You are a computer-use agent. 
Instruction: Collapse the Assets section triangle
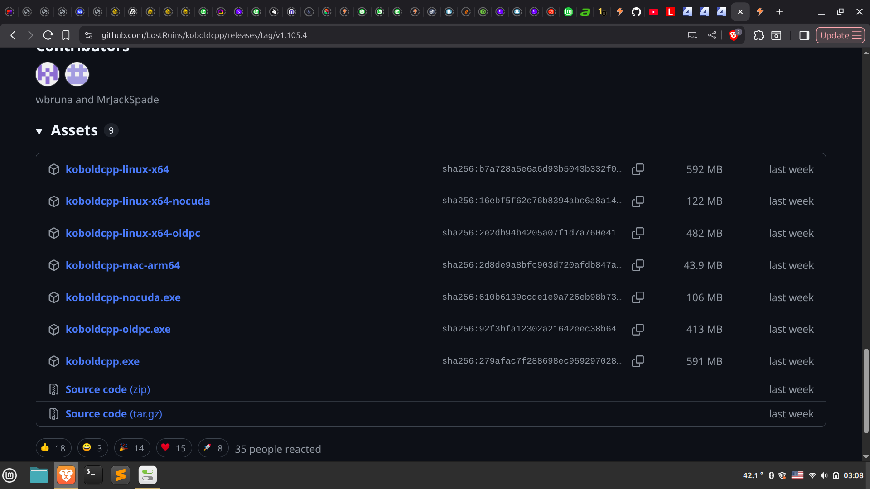(x=39, y=131)
